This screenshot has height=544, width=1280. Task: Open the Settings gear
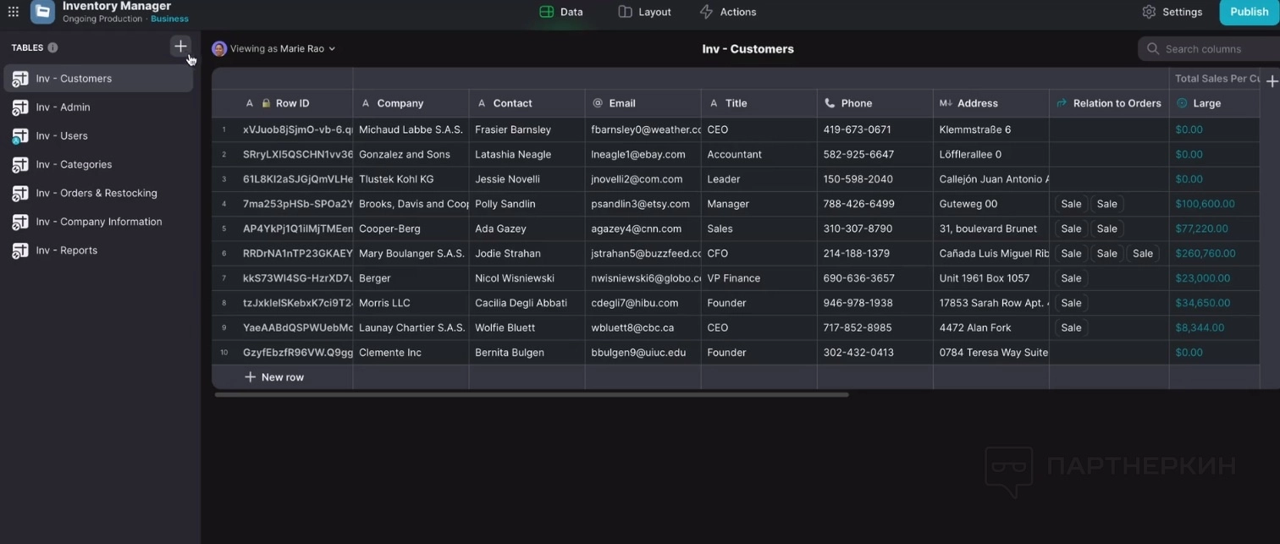click(x=1149, y=12)
